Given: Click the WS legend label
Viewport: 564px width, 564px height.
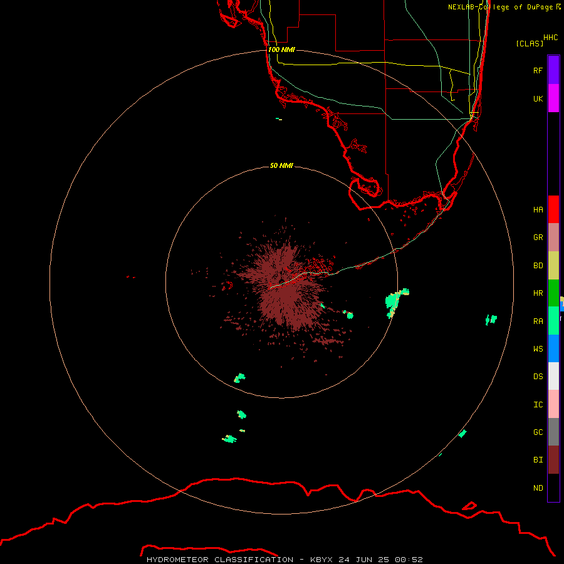Looking at the screenshot, I should tap(538, 348).
